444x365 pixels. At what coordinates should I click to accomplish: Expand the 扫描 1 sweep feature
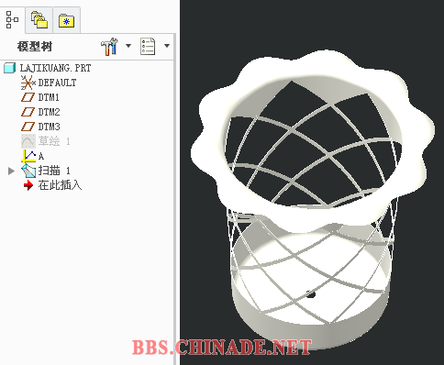pos(11,171)
